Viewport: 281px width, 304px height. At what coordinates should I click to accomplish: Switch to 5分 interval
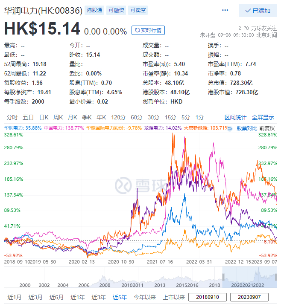pos(186,117)
